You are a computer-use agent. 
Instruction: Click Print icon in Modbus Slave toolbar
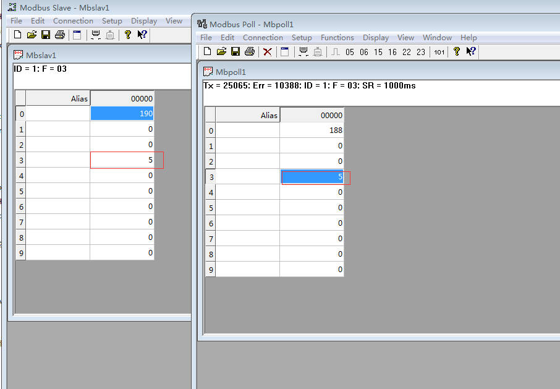(60, 35)
